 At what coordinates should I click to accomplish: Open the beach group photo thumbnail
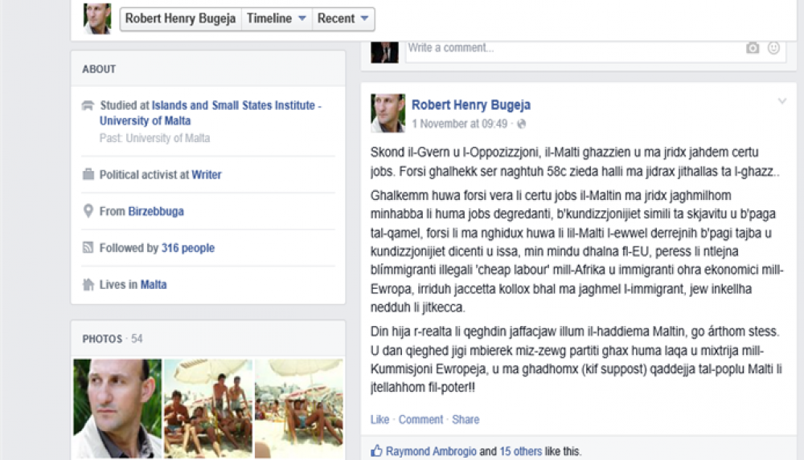(x=208, y=409)
